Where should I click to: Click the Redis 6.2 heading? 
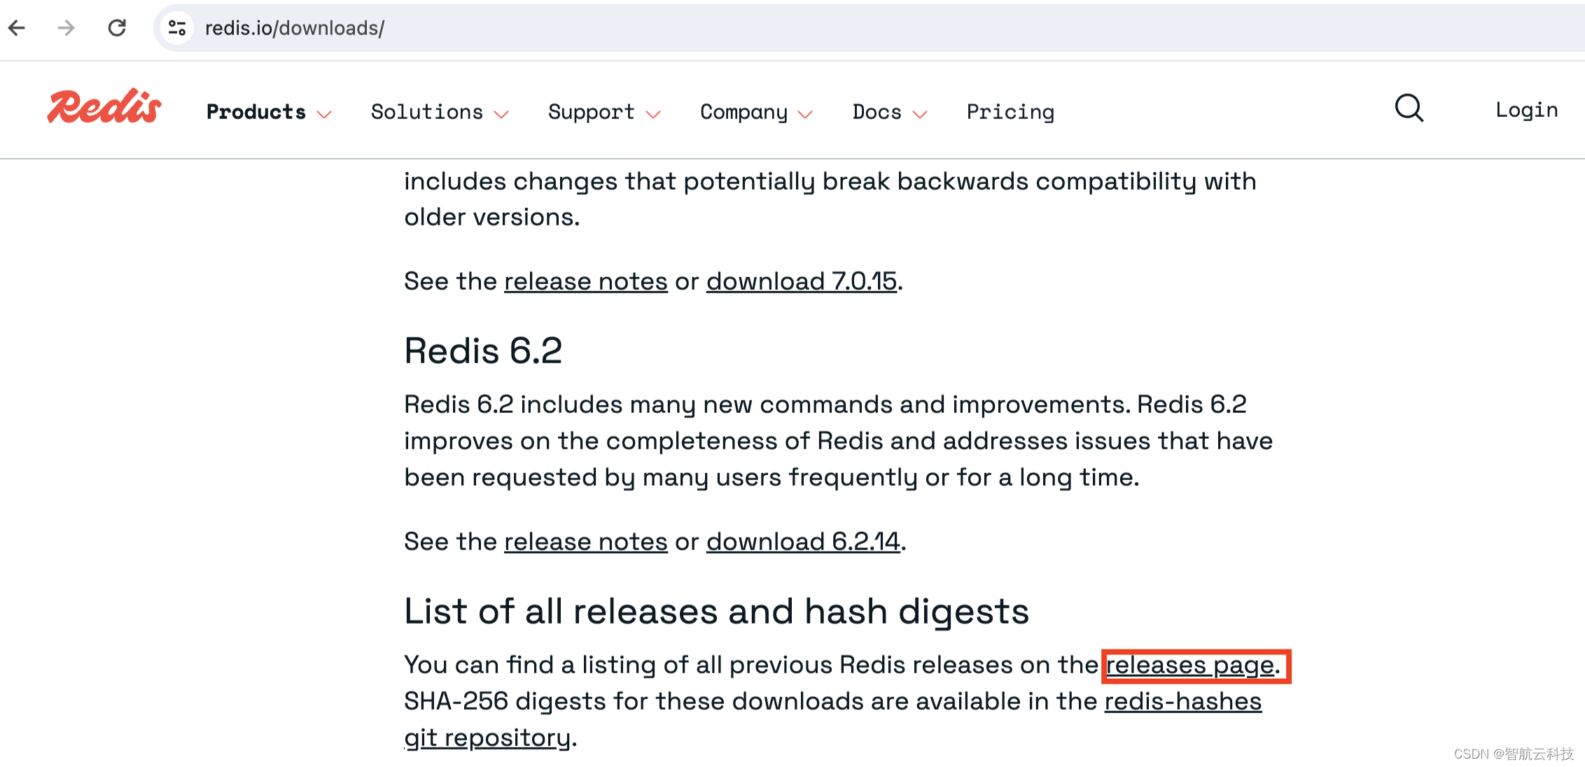tap(483, 351)
